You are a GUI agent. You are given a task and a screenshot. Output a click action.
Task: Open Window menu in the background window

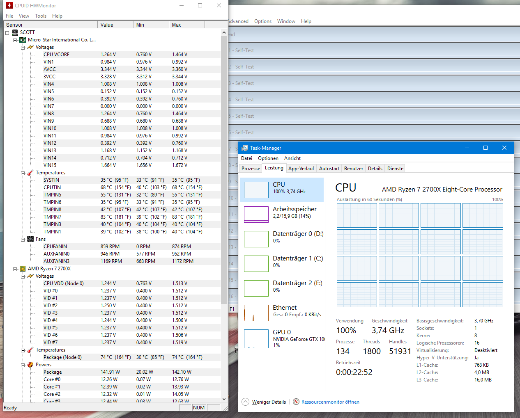click(x=286, y=21)
